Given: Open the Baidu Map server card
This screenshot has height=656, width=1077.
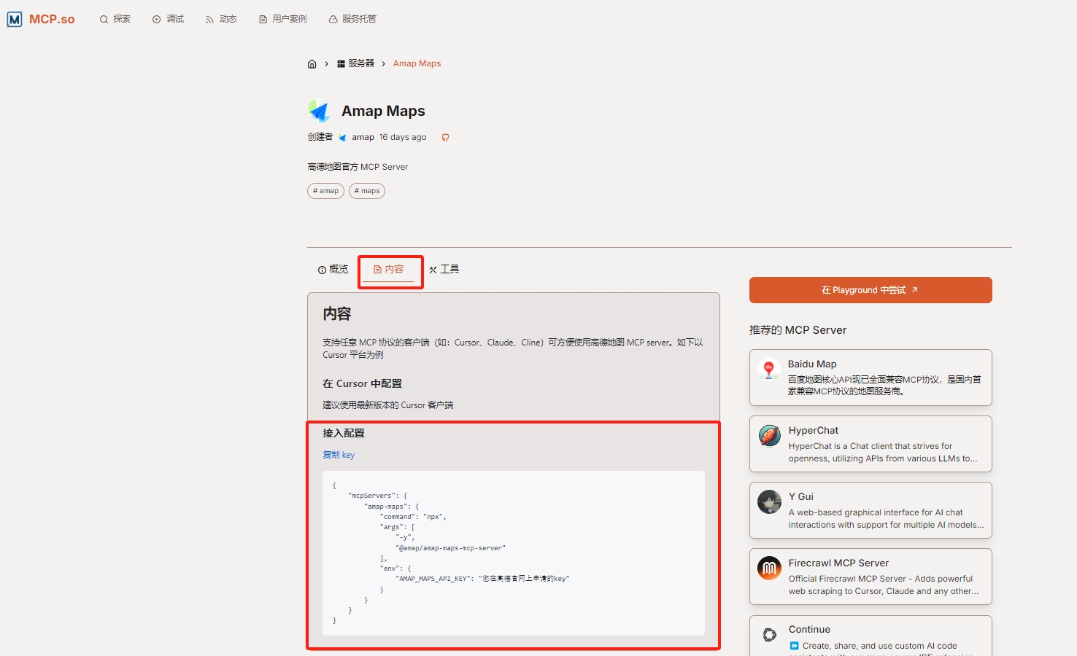Looking at the screenshot, I should (871, 378).
